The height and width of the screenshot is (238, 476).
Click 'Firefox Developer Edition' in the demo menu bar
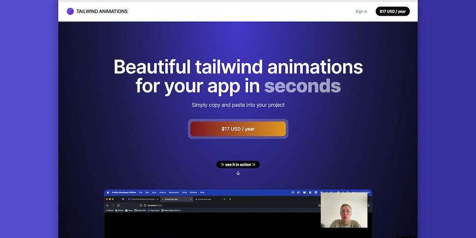[124, 192]
